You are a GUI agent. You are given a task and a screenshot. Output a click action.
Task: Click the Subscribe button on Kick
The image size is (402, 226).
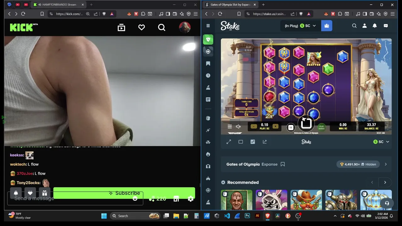coord(124,193)
